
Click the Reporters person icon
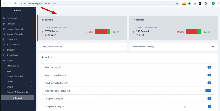tap(4, 50)
